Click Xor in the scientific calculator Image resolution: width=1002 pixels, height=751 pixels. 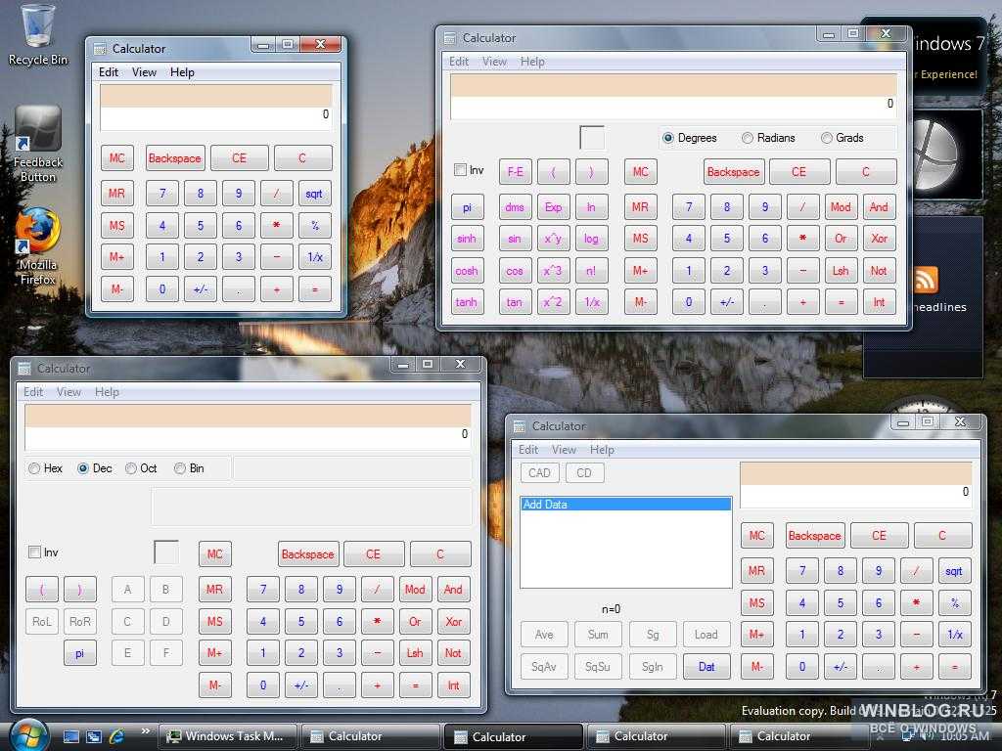pyautogui.click(x=880, y=239)
